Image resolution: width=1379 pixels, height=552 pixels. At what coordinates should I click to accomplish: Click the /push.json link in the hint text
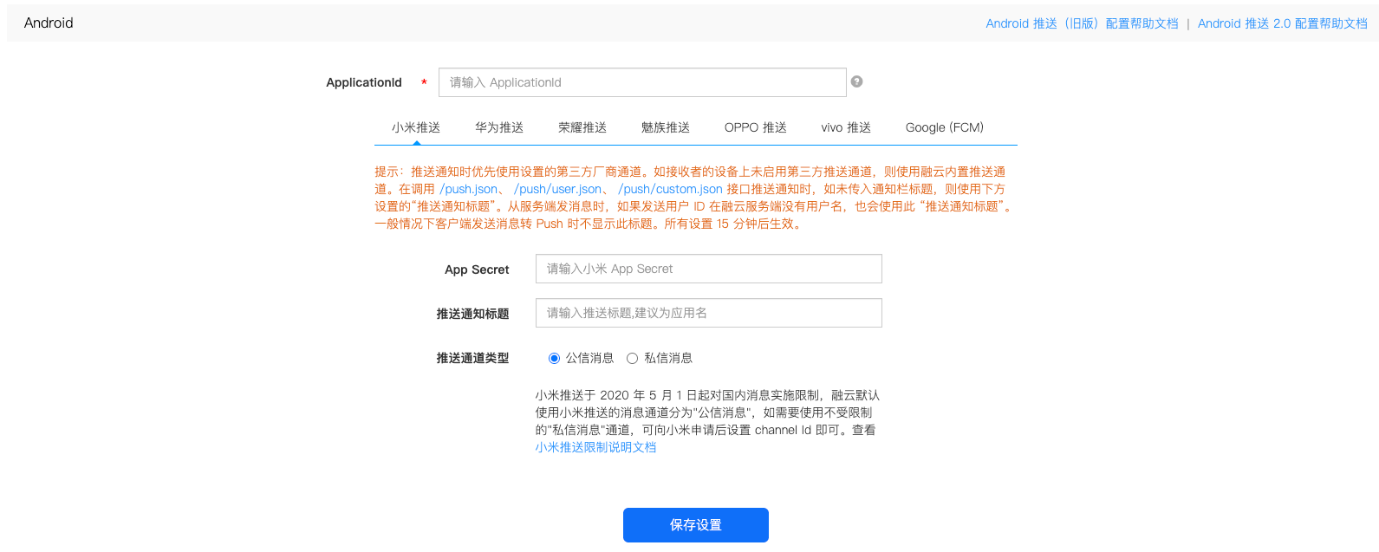pyautogui.click(x=469, y=189)
